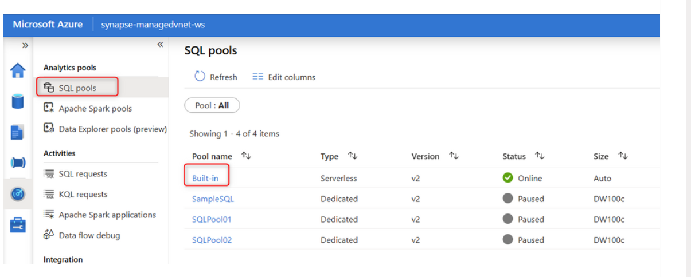The width and height of the screenshot is (691, 277).
Task: Select Data Explorer pools (preview)
Action: [113, 129]
